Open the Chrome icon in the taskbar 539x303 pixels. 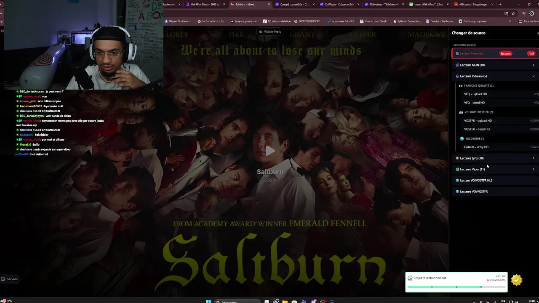coord(276,301)
